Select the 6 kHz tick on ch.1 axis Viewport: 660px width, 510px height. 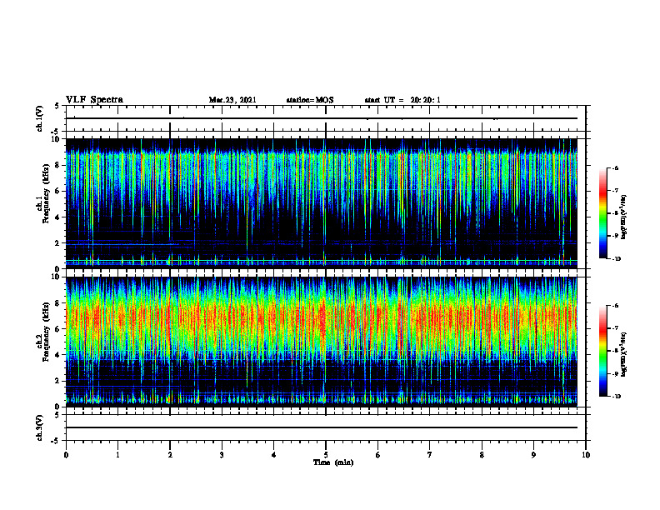58,192
